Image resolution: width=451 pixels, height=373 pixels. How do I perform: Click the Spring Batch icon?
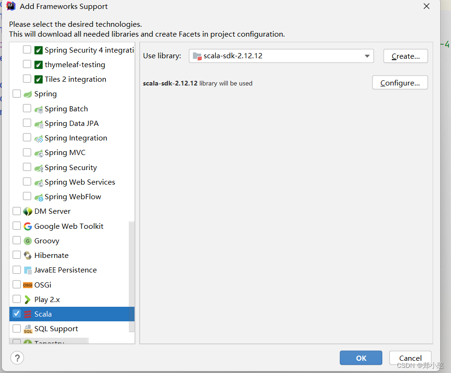(39, 109)
